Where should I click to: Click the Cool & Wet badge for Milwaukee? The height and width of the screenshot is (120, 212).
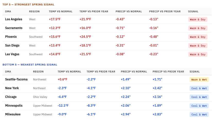[x=199, y=115]
